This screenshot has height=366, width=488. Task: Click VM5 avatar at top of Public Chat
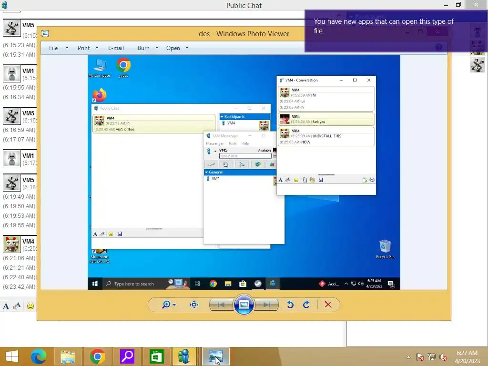point(12,28)
